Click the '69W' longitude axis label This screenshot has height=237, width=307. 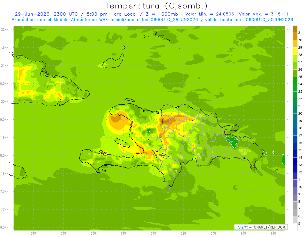244,234
